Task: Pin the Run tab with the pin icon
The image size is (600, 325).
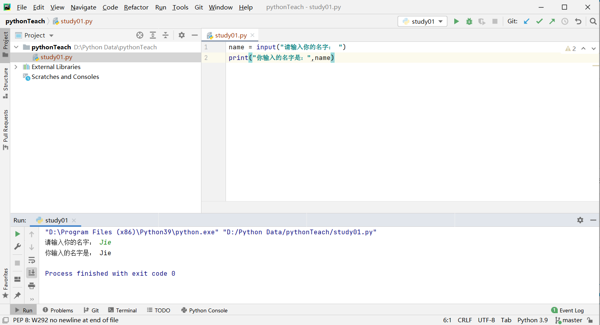Action: 17,295
